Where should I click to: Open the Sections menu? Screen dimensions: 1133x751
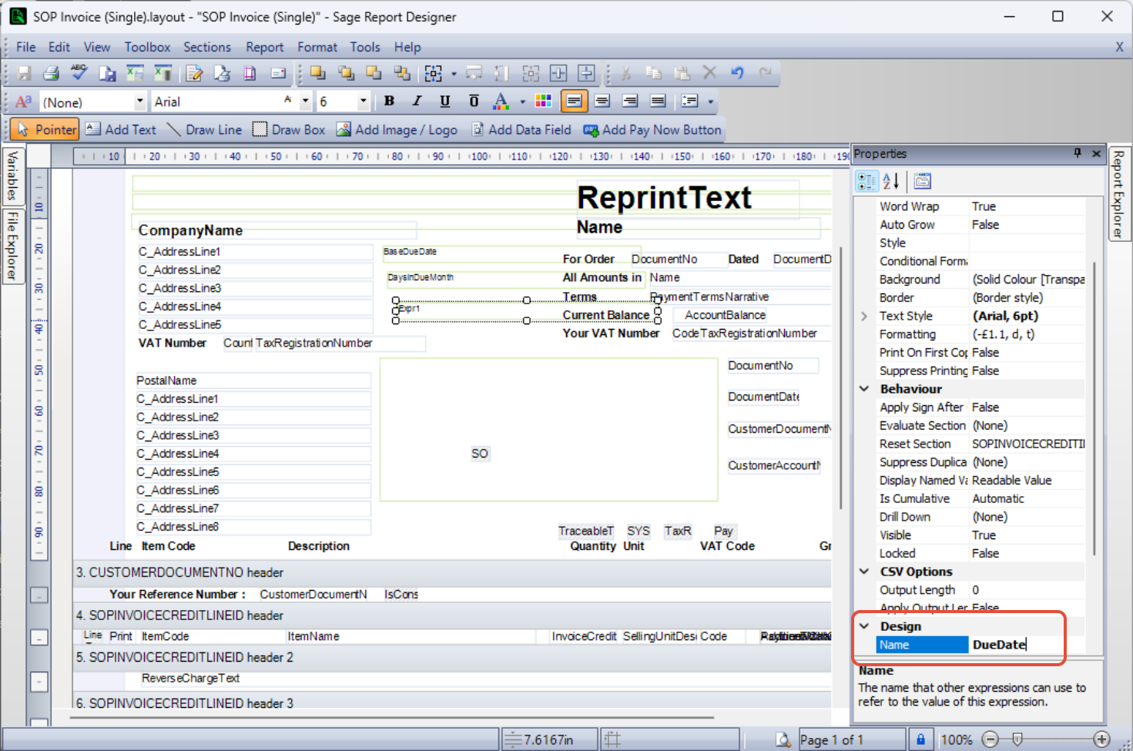point(206,47)
